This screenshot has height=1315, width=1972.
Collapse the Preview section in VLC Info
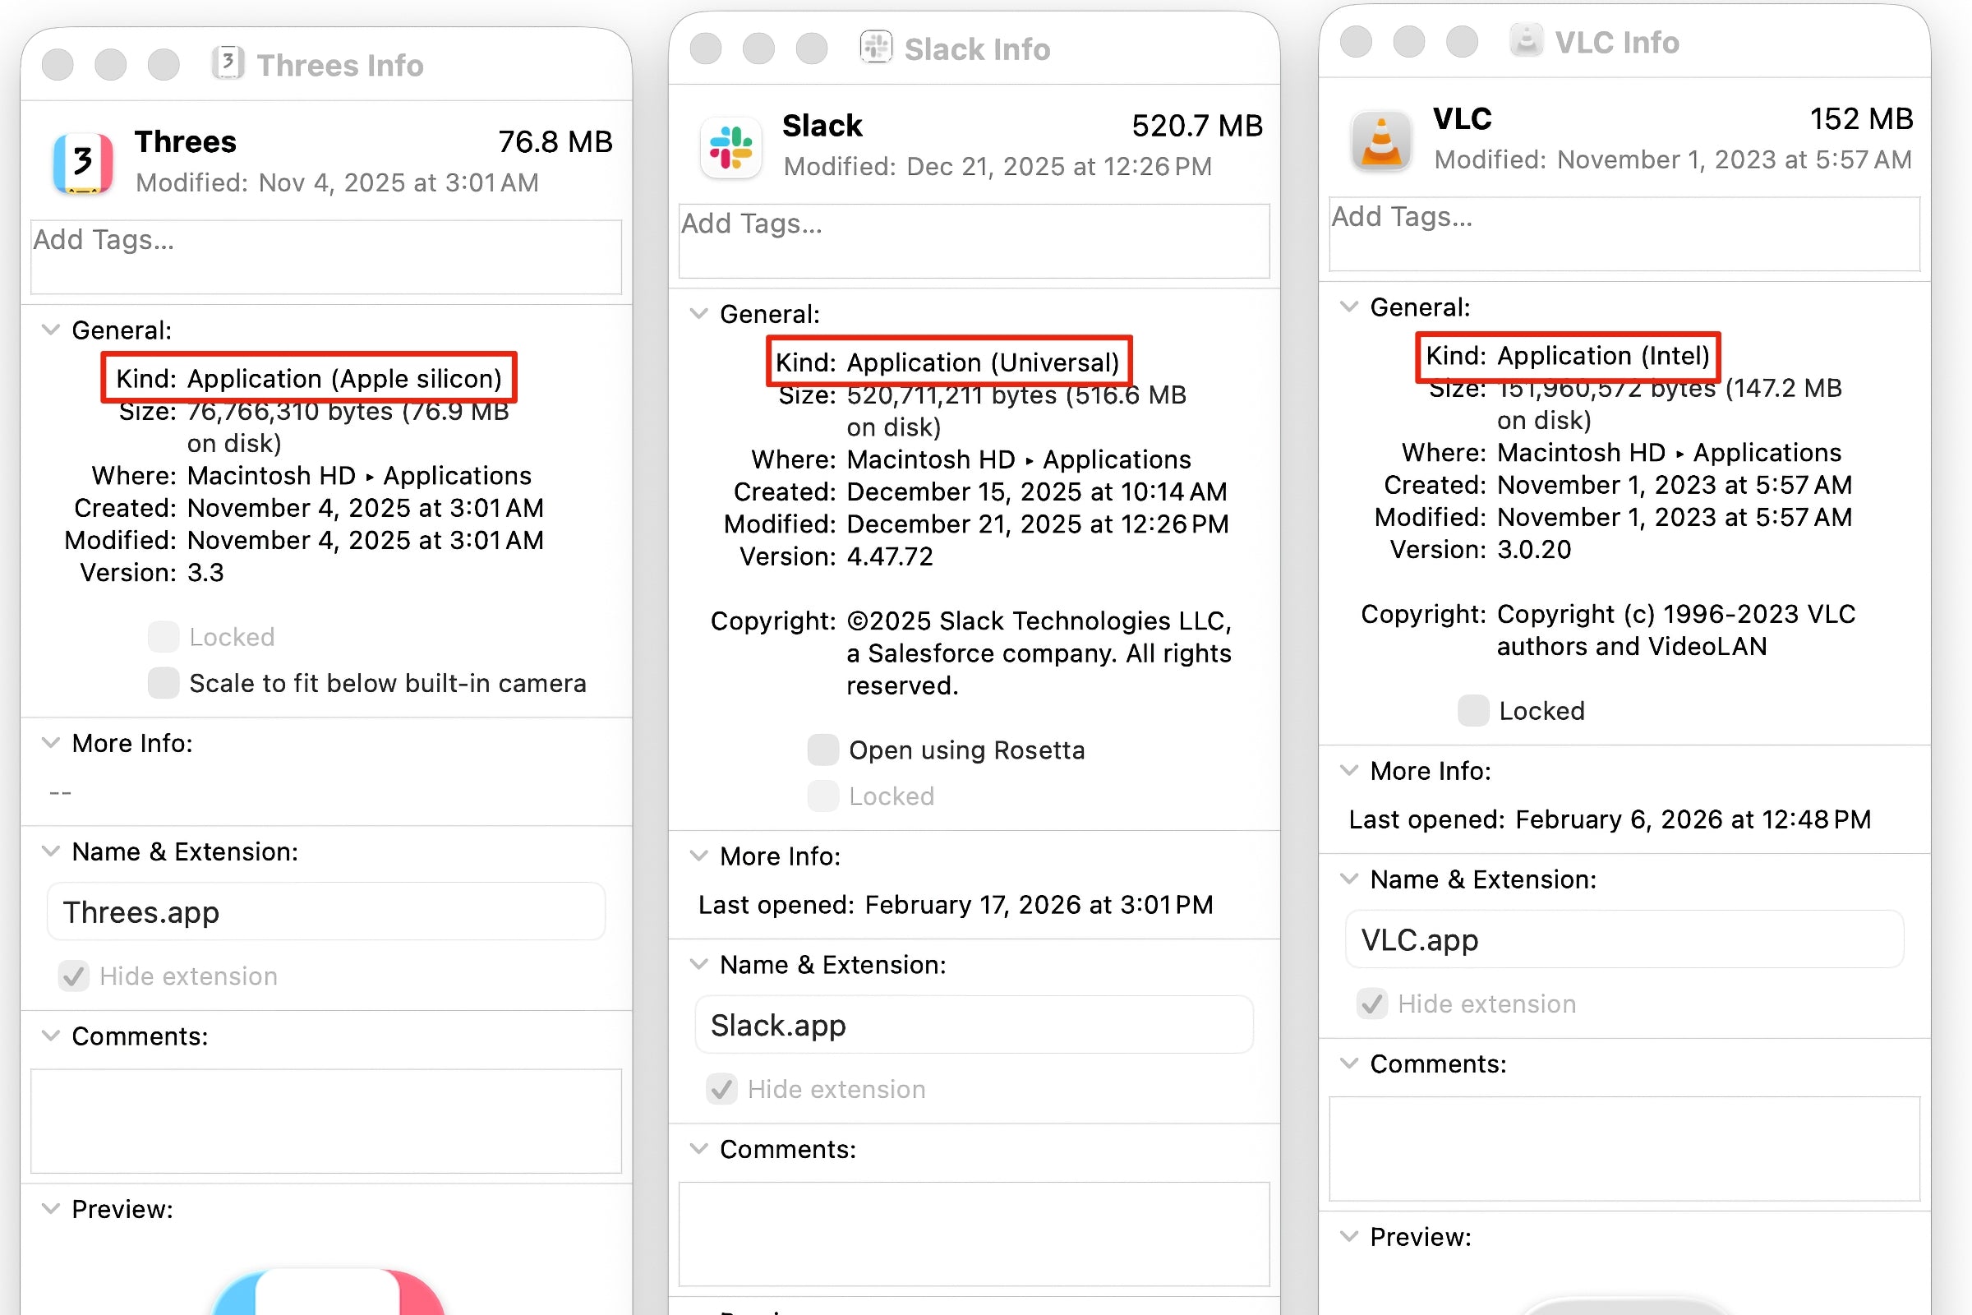(1348, 1236)
